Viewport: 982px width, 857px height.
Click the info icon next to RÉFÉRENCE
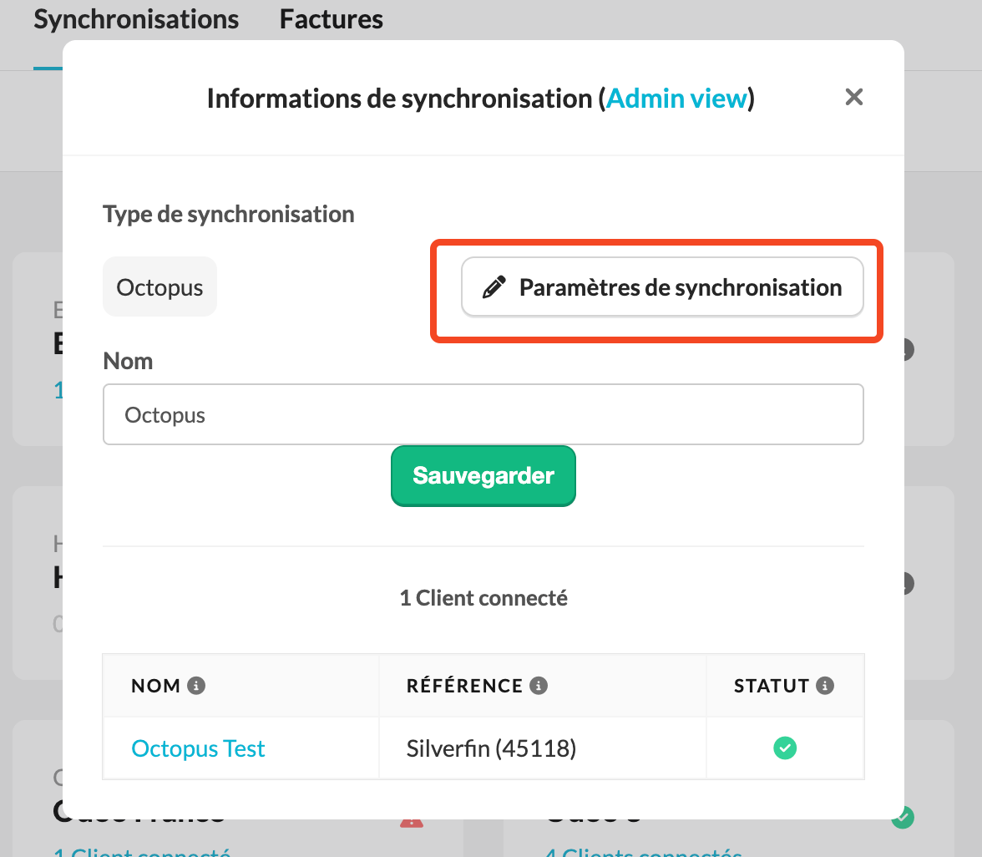(x=539, y=685)
